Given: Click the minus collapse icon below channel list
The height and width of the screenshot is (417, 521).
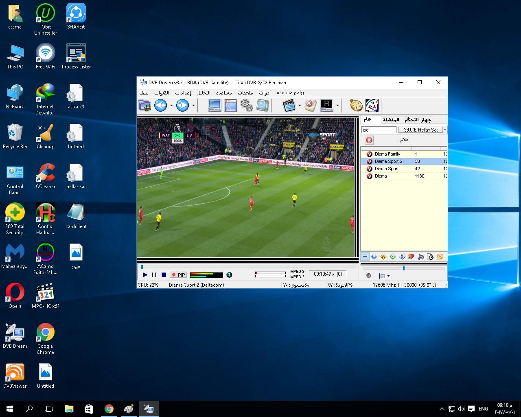Looking at the screenshot, I should [365, 257].
